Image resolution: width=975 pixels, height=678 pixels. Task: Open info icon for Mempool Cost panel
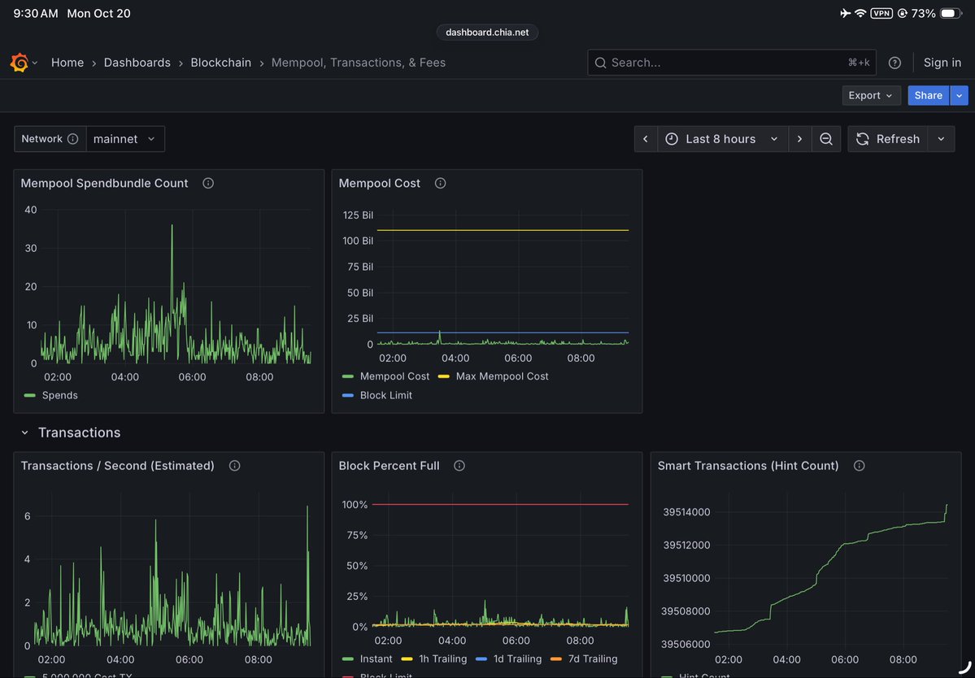click(440, 184)
